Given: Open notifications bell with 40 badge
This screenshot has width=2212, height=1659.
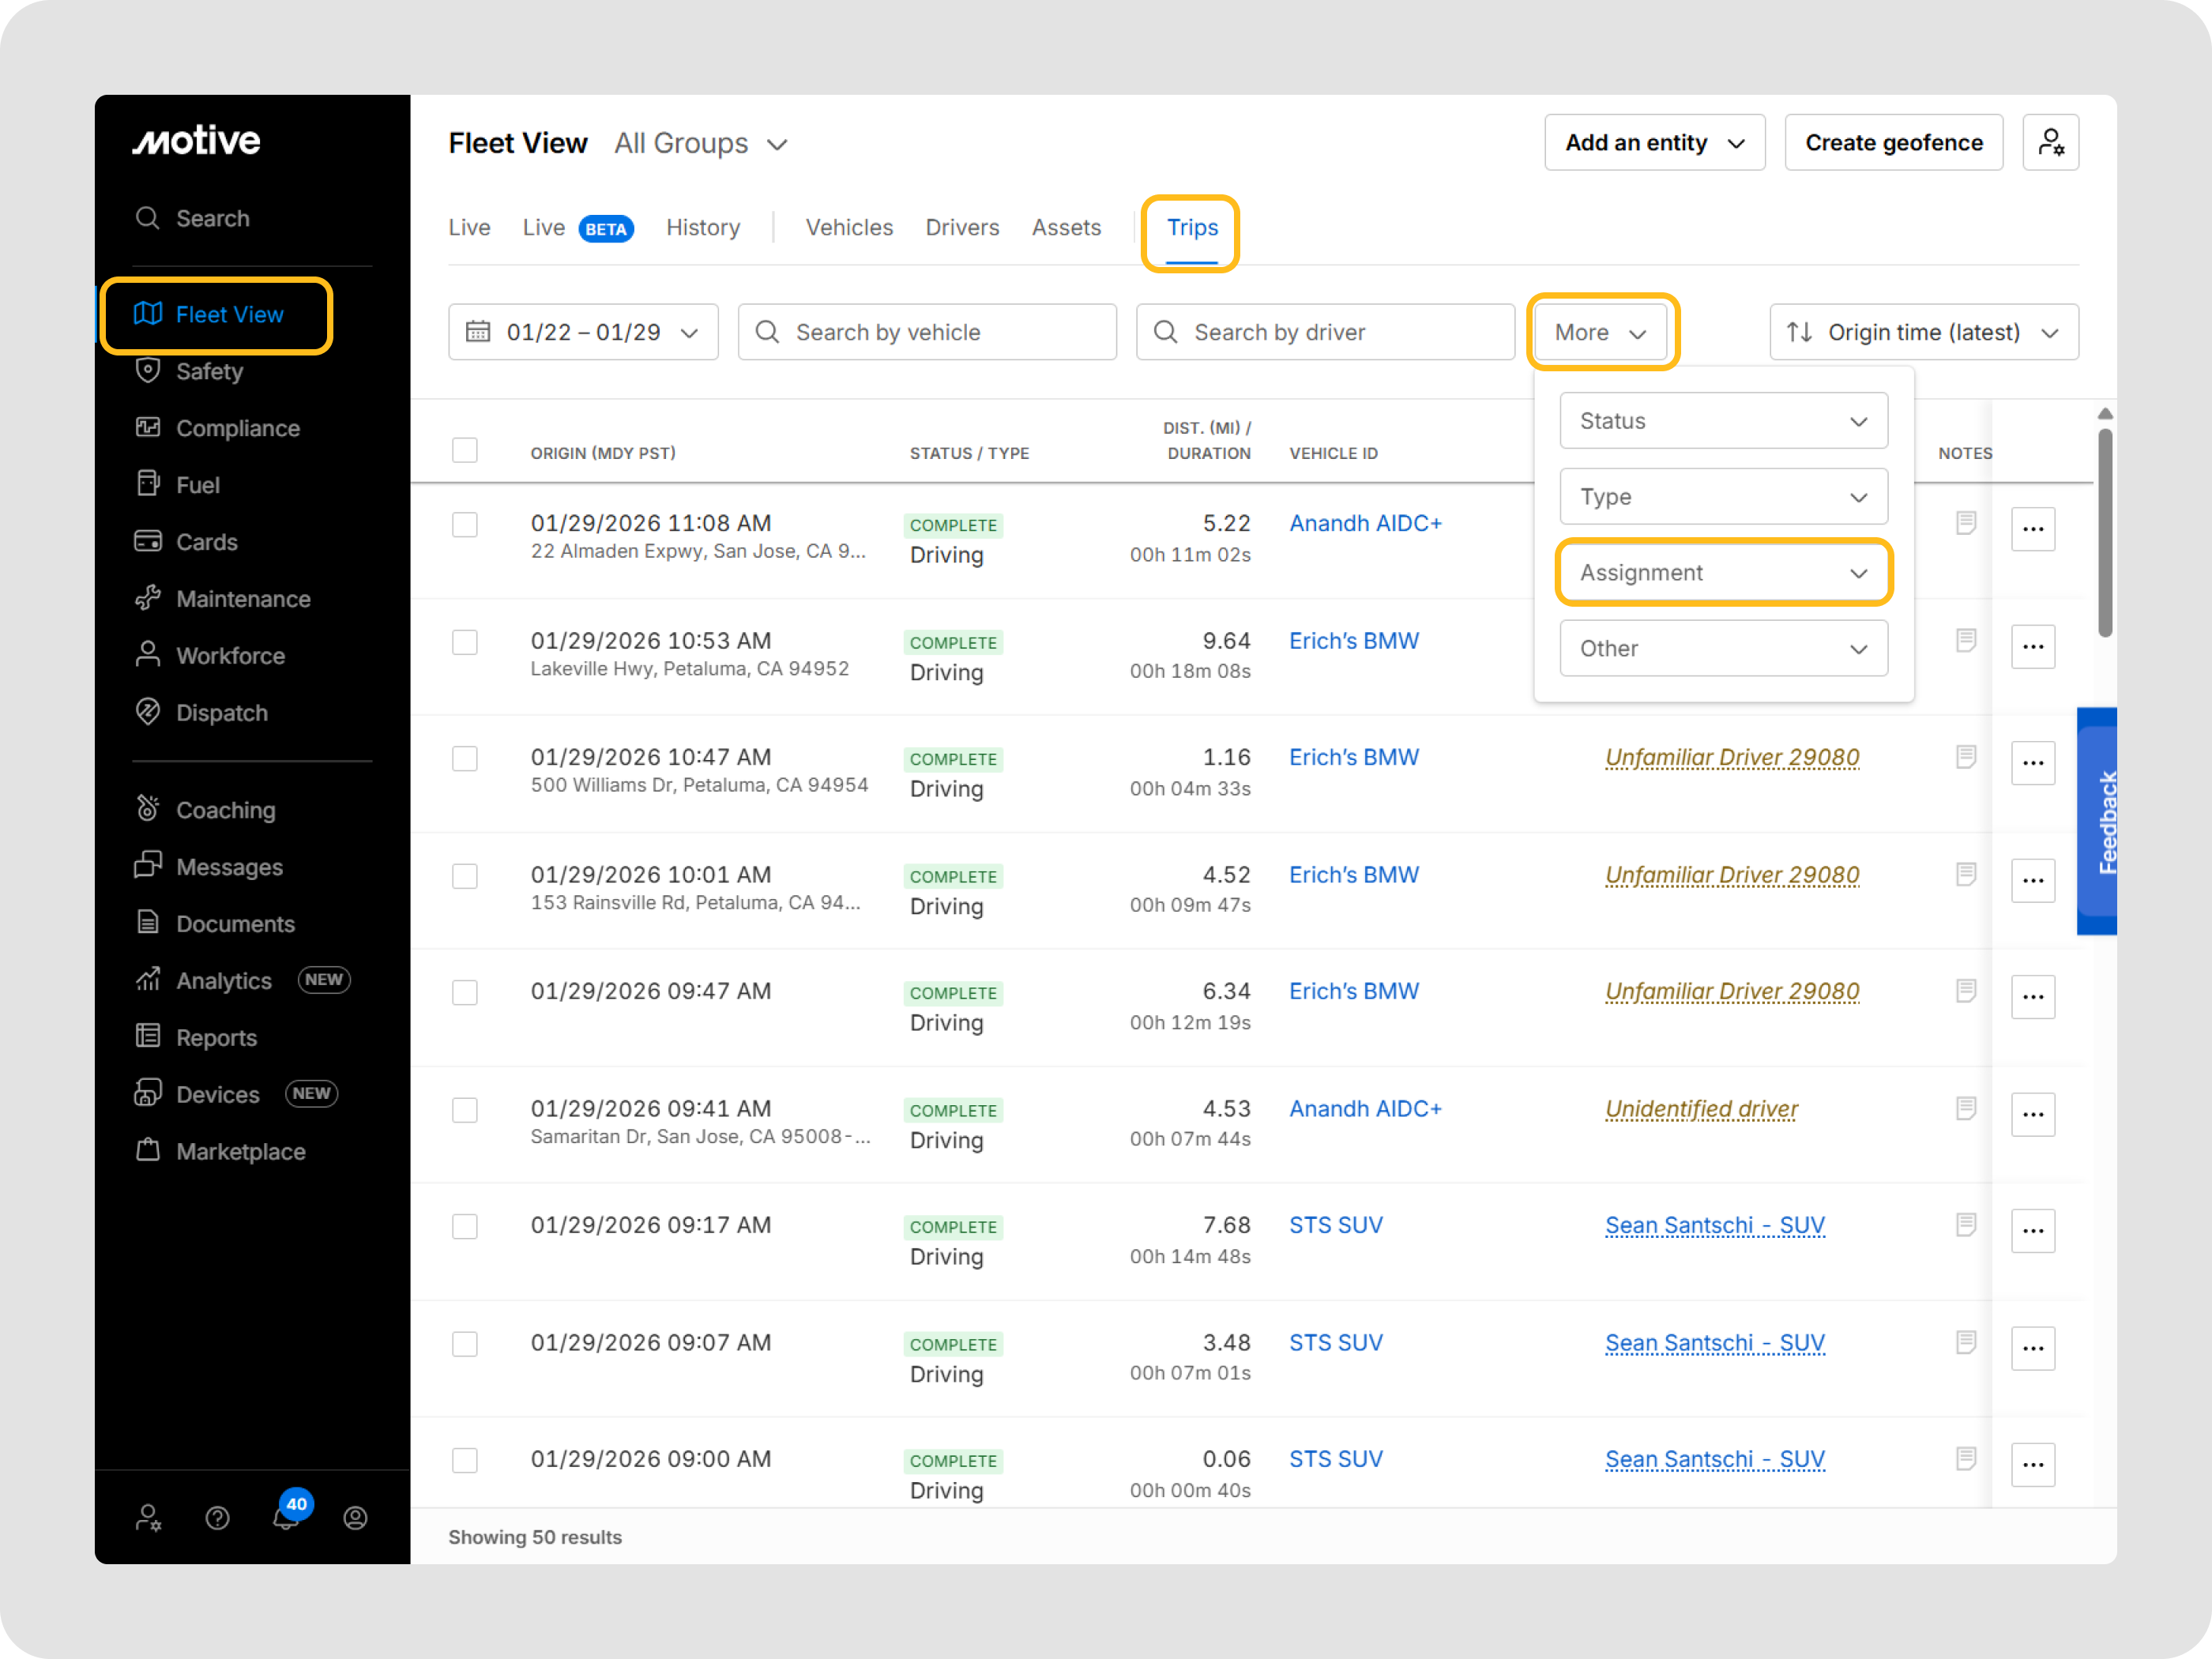Looking at the screenshot, I should point(287,1517).
